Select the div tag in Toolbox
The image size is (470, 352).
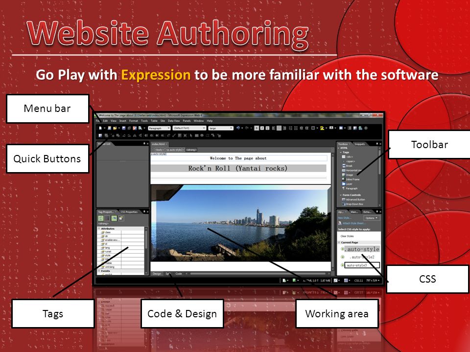tap(348, 157)
